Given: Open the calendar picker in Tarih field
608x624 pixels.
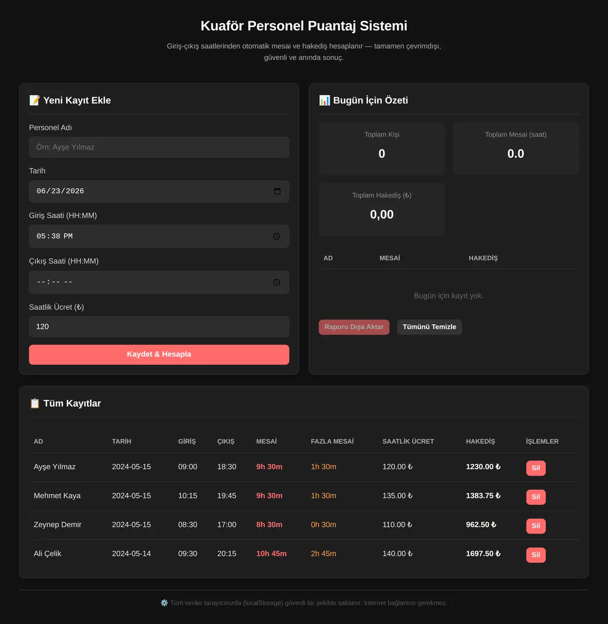Looking at the screenshot, I should tap(277, 191).
